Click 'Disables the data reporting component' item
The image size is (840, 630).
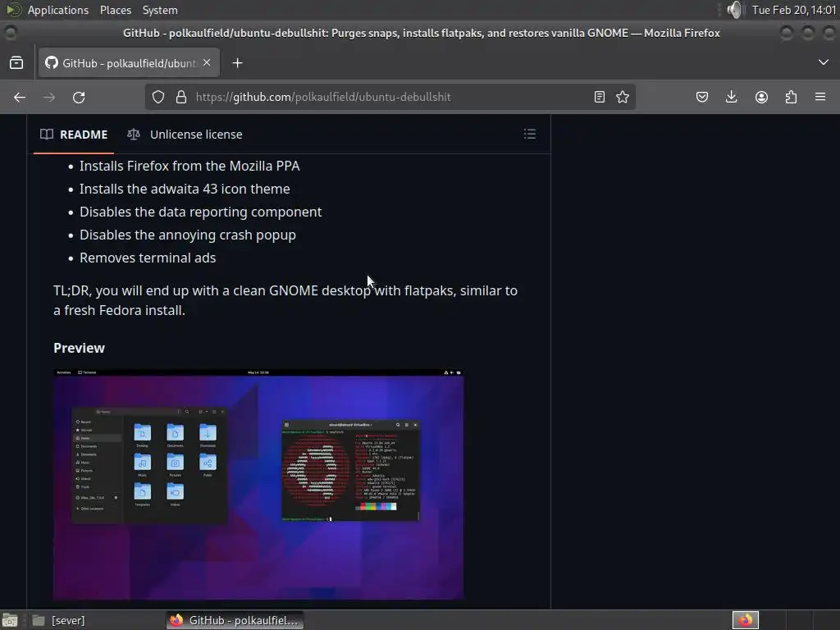(201, 212)
